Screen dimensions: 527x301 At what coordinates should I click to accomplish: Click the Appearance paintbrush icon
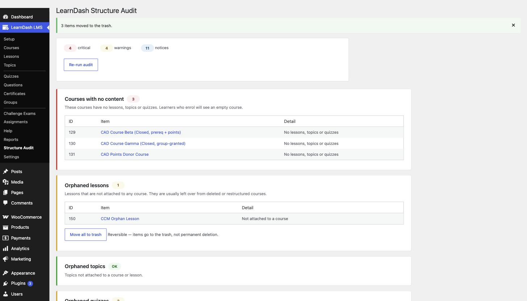[5, 273]
